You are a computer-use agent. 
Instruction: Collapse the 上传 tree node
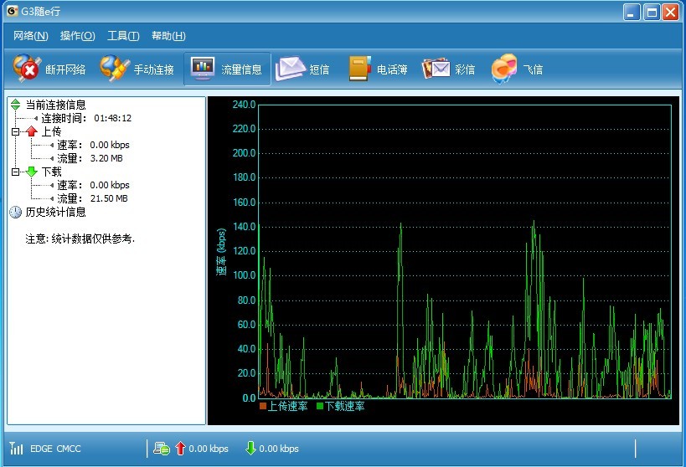[15, 131]
